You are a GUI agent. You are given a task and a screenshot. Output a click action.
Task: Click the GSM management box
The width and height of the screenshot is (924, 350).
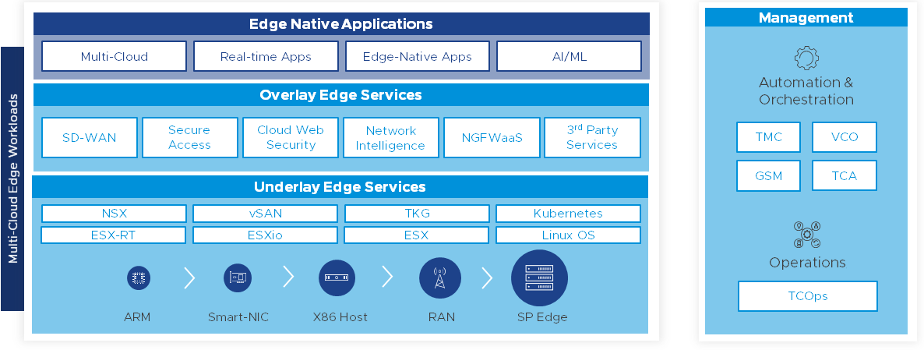click(x=768, y=175)
